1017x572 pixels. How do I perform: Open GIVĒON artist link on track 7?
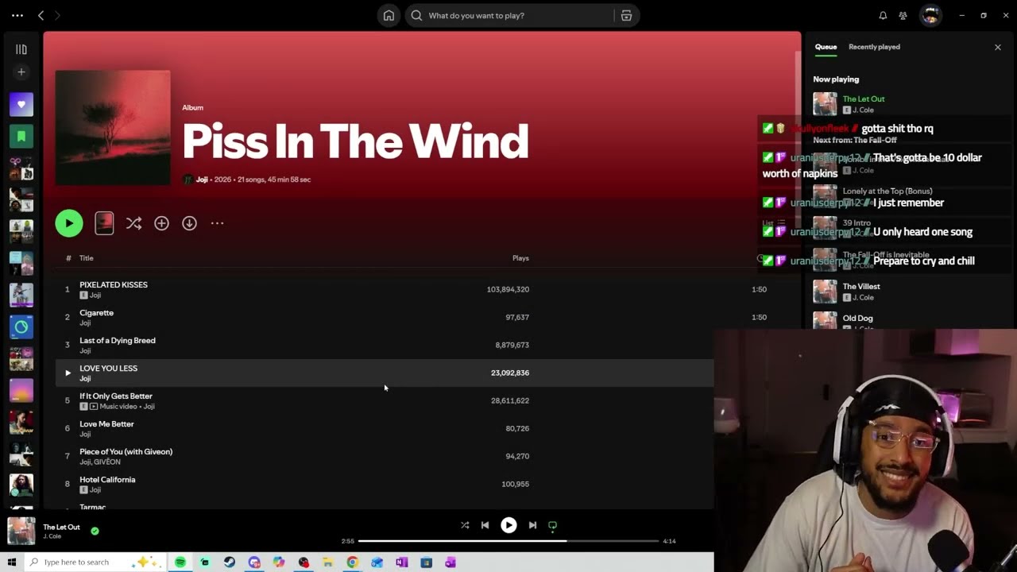point(107,462)
